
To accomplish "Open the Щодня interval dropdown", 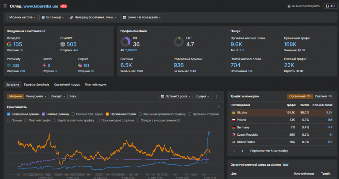I will tap(202, 96).
